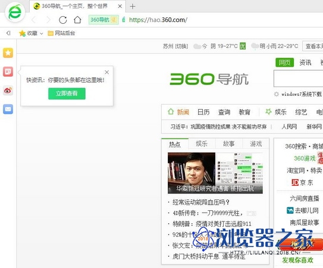This screenshot has height=268, width=323.
Task: Click 苏州 [切换] city switch link
Action: point(175,46)
